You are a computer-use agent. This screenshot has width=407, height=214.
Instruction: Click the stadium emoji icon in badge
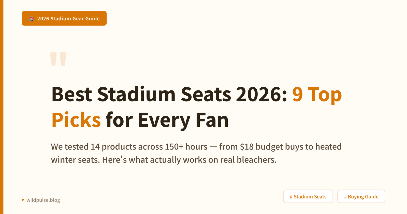pyautogui.click(x=31, y=19)
